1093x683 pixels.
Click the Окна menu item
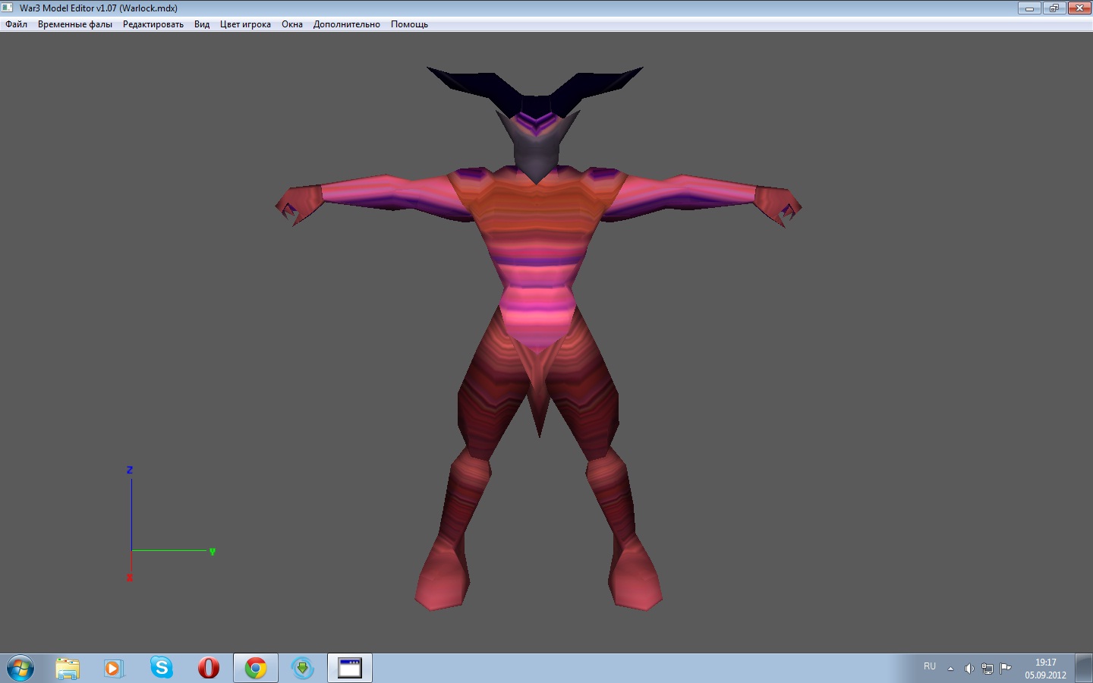[291, 24]
